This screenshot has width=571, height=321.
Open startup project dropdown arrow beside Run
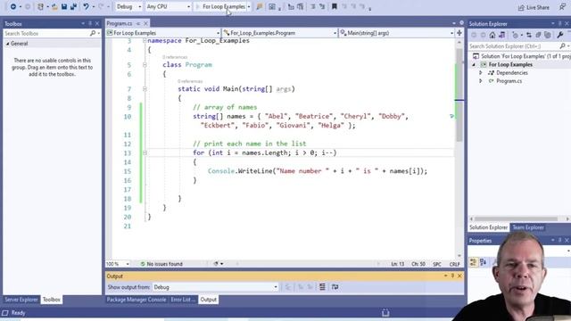[249, 6]
